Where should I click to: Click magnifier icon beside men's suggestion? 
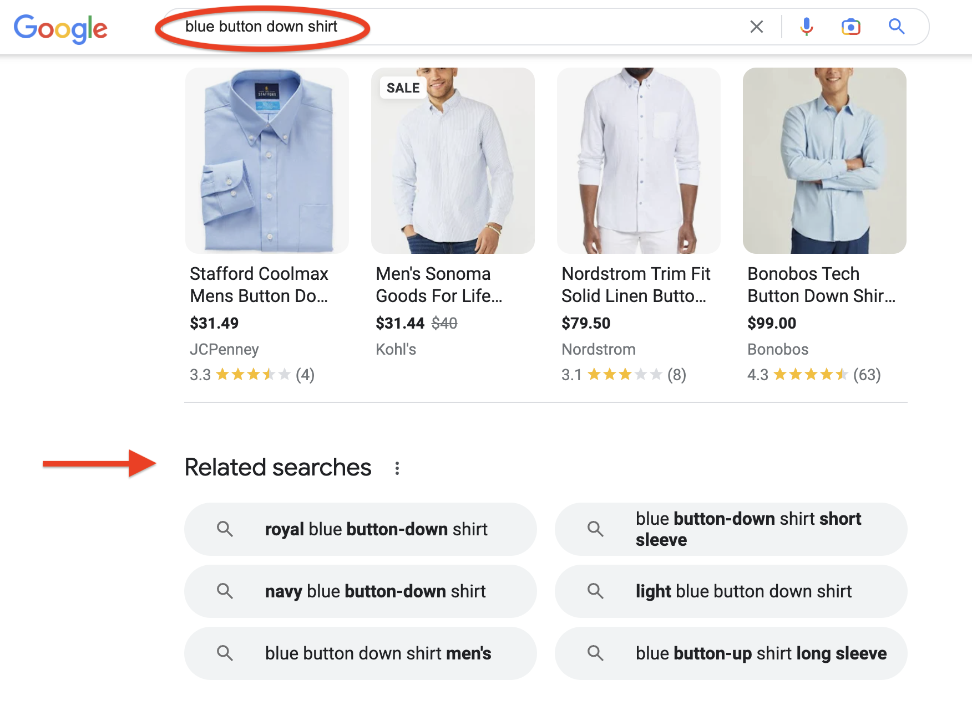[225, 653]
